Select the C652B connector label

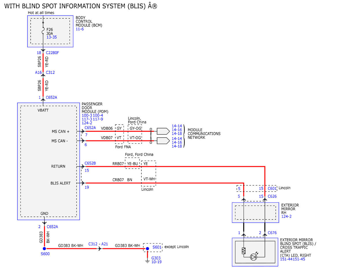(90, 163)
